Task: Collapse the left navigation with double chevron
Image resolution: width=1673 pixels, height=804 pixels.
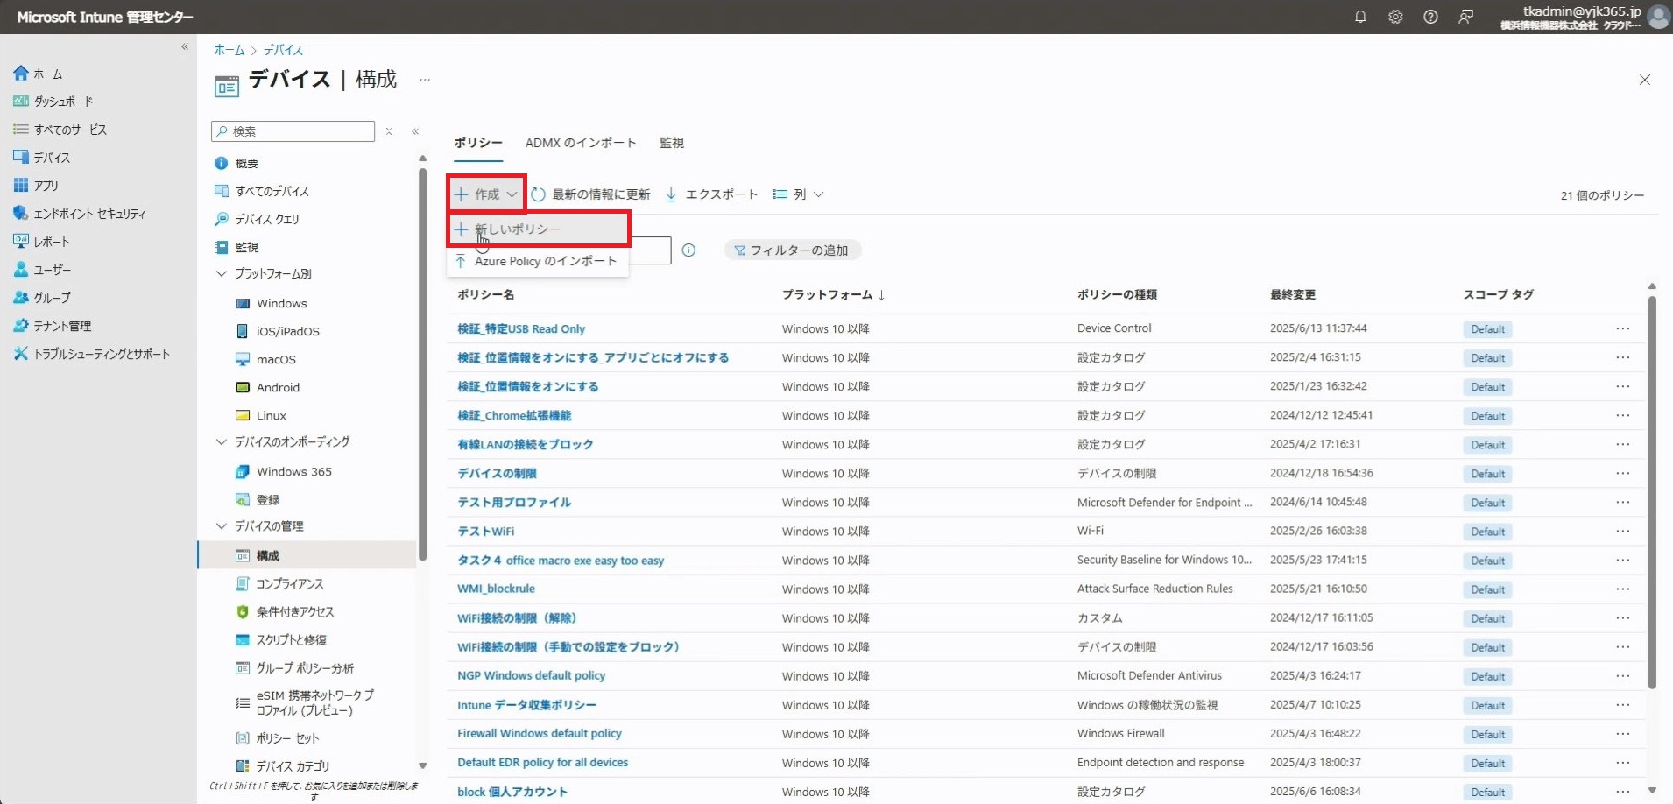Action: pyautogui.click(x=185, y=46)
